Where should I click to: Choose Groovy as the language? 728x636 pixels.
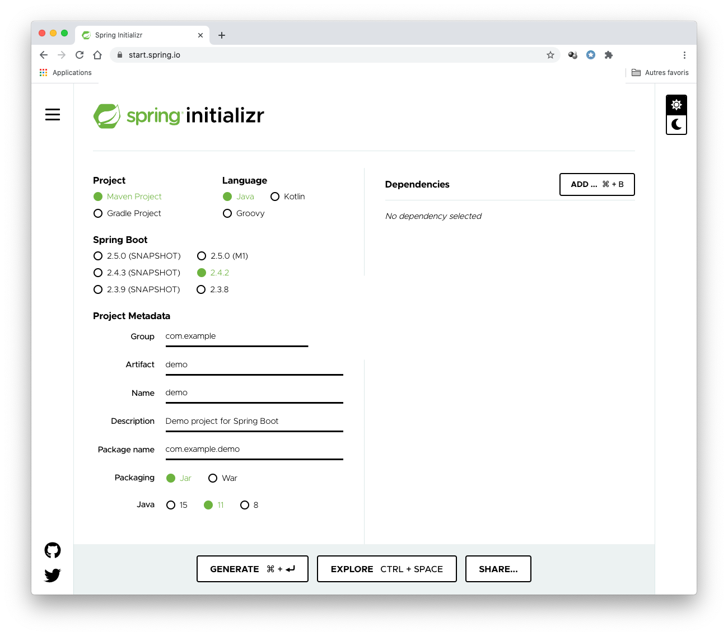click(x=244, y=213)
